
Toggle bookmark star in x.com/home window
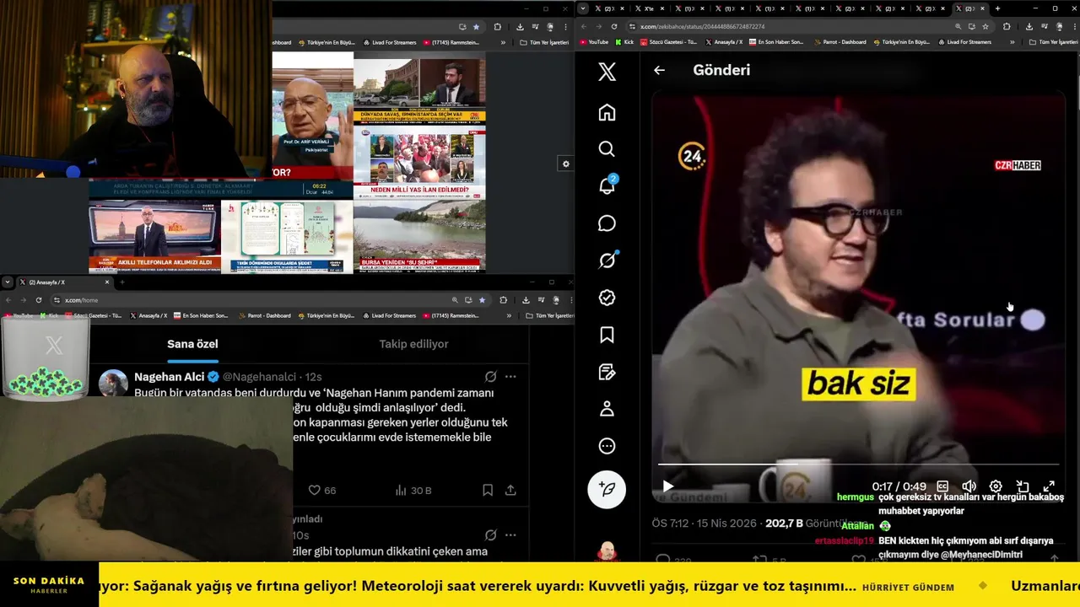482,300
